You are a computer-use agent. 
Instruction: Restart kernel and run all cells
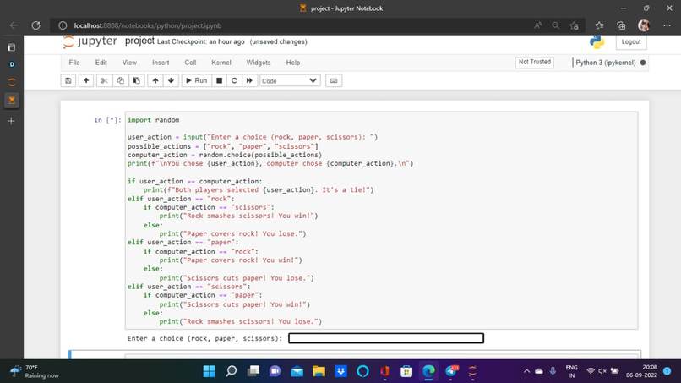pos(249,80)
